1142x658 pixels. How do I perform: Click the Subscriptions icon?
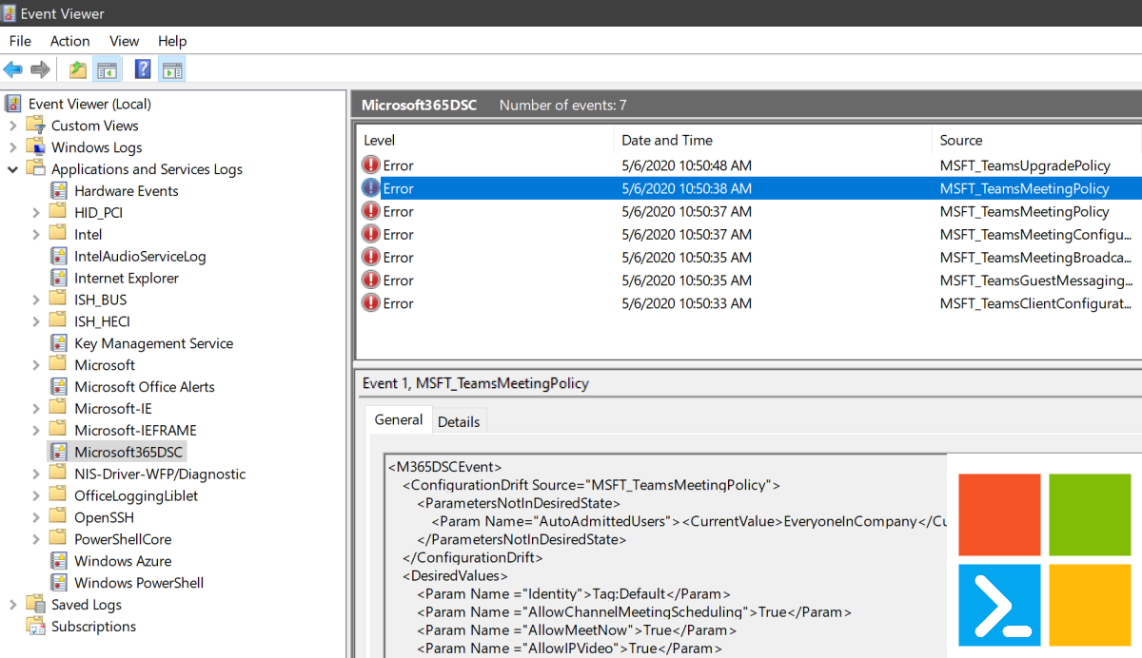click(36, 627)
